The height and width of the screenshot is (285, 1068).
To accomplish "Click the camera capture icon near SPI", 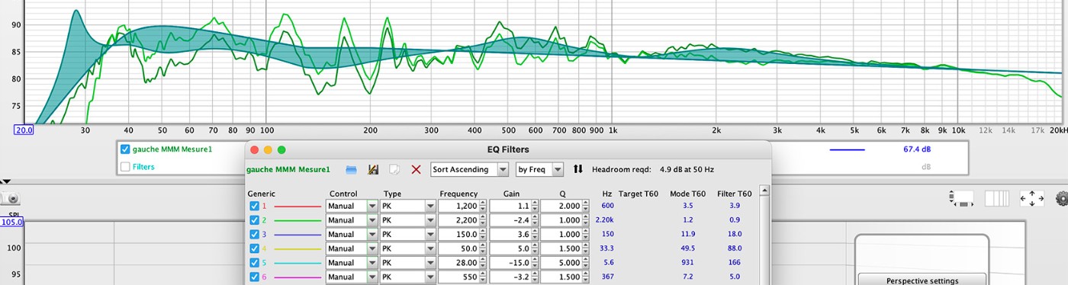I will (11, 198).
